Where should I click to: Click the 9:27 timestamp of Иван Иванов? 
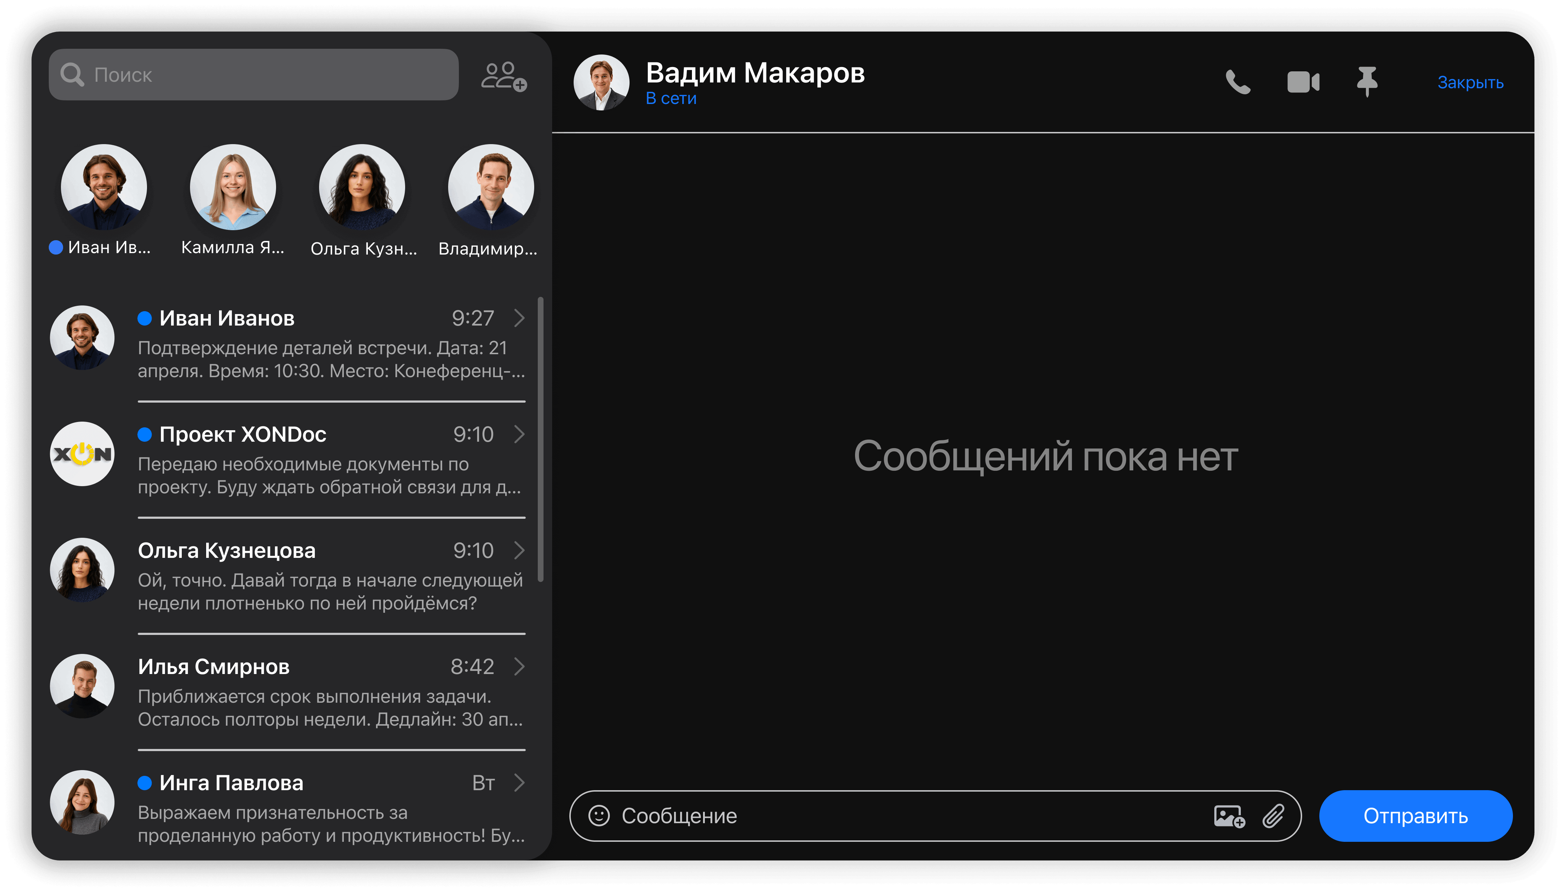coord(473,319)
